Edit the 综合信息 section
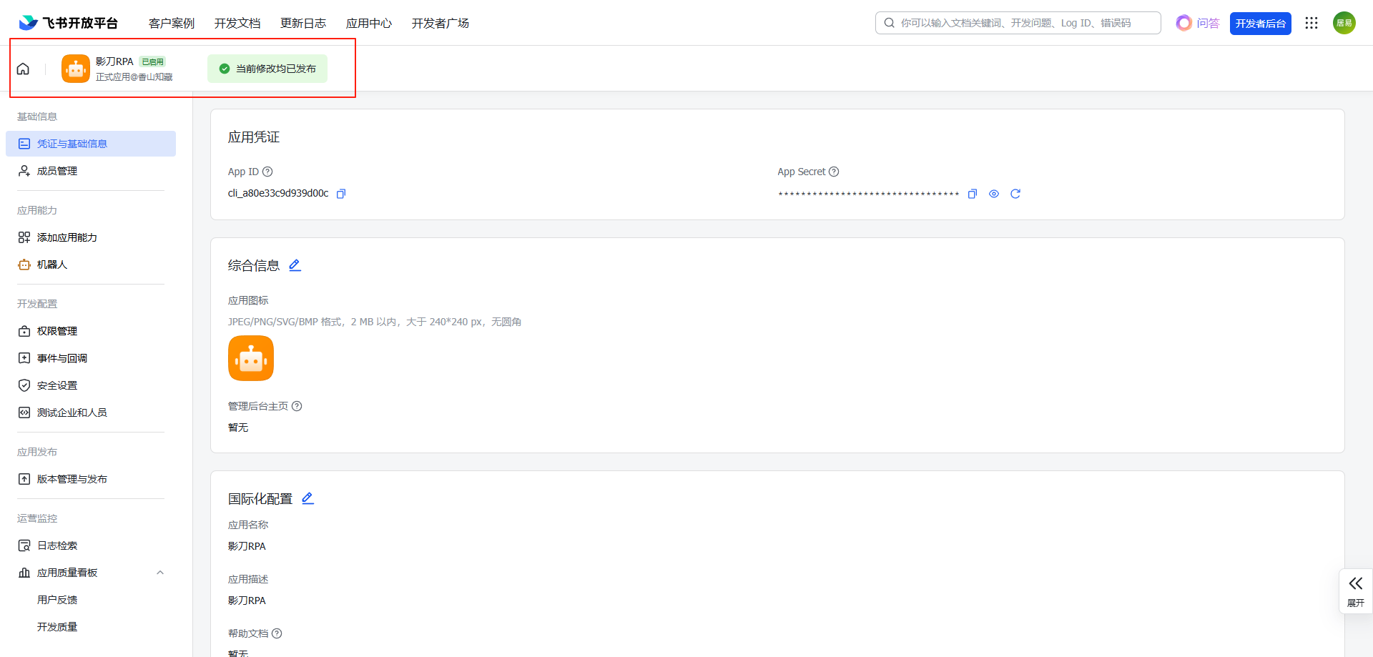The height and width of the screenshot is (657, 1373). point(295,265)
